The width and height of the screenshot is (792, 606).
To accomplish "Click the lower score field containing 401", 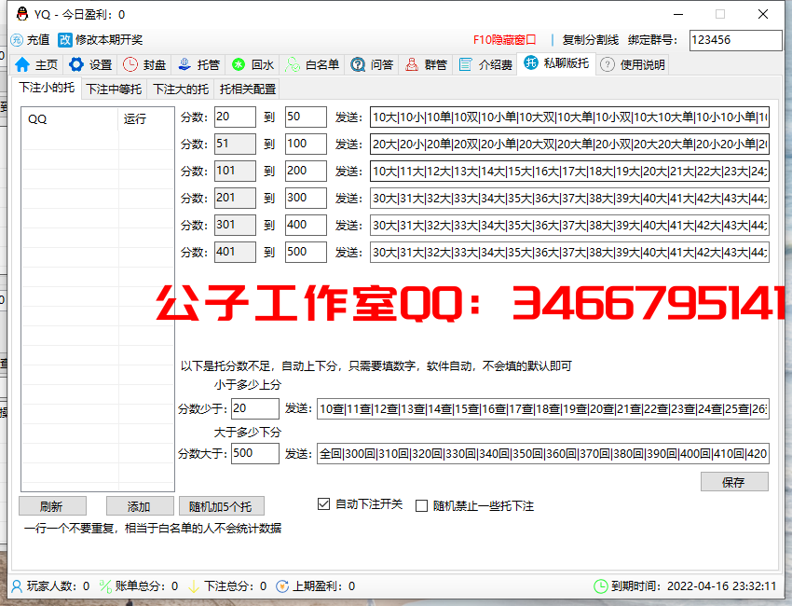I will [x=235, y=252].
